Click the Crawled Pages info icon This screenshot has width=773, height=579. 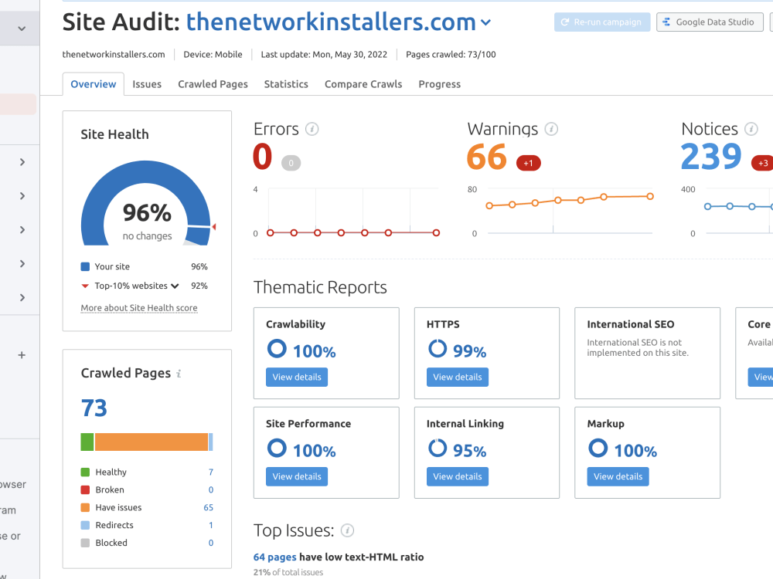pos(179,374)
